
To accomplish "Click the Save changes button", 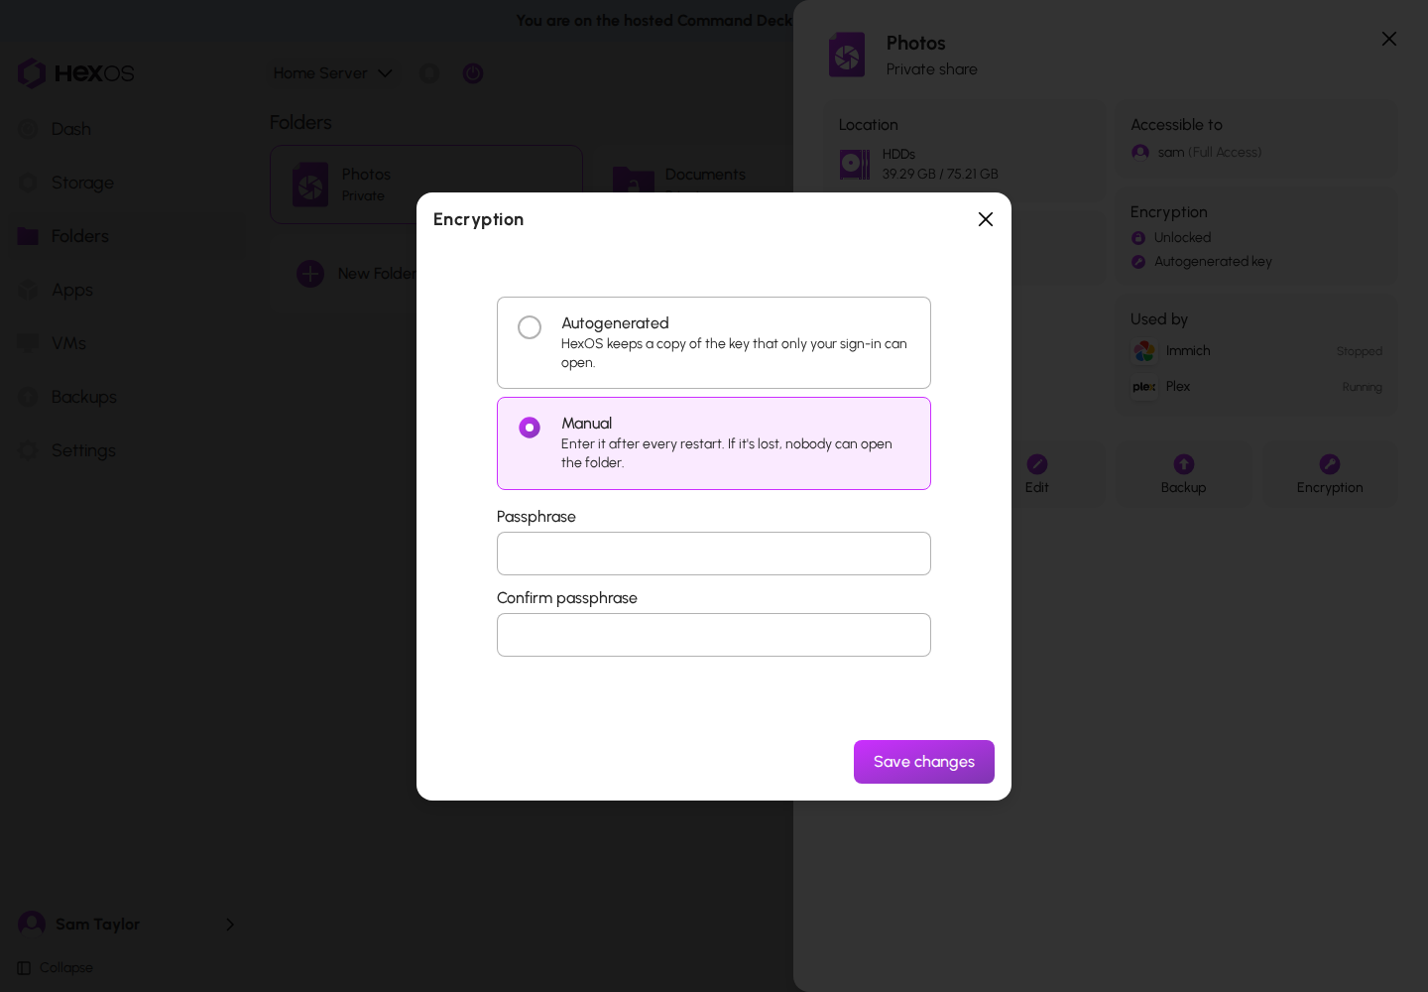I will coord(924,762).
